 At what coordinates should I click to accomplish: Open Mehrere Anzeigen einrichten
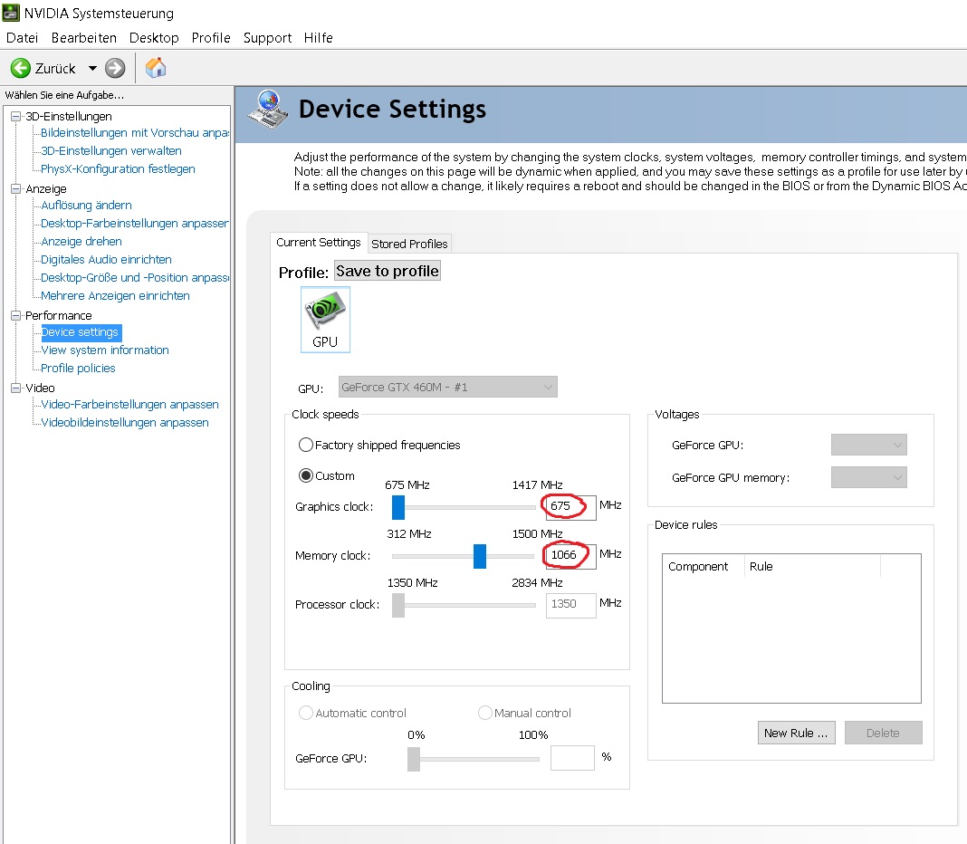coord(115,295)
